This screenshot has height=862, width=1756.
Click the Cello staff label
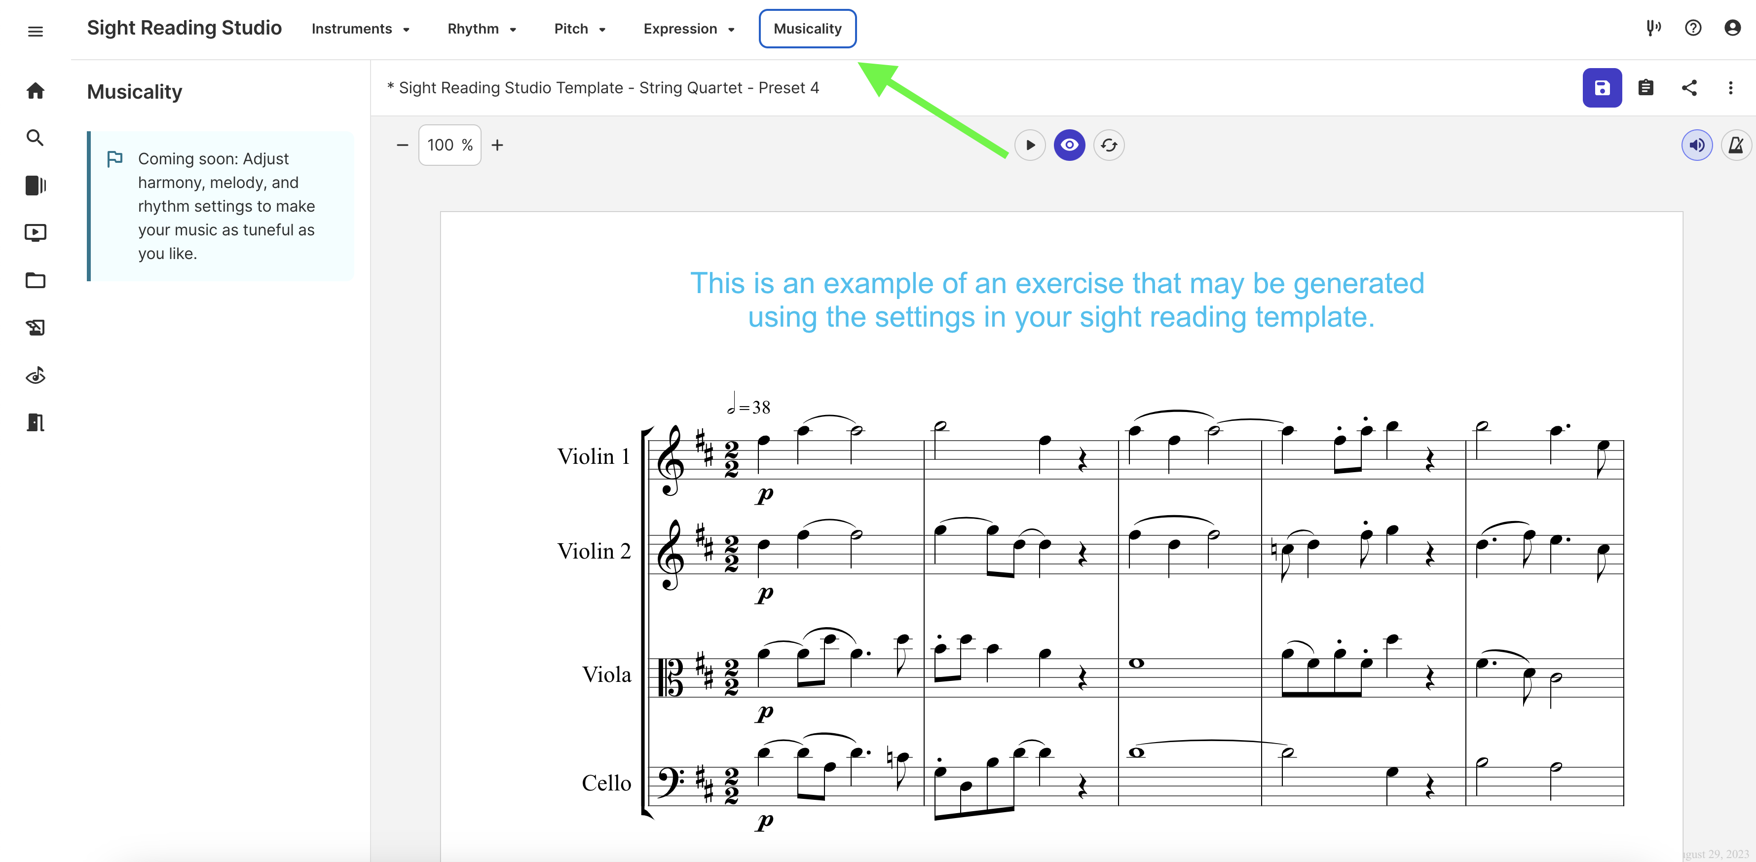[607, 783]
